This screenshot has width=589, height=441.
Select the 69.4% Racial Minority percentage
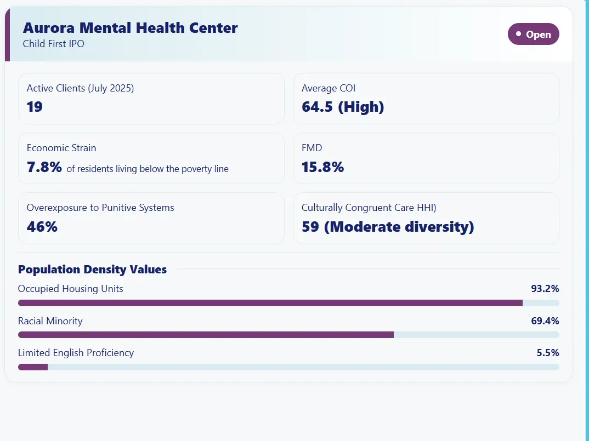tap(545, 320)
